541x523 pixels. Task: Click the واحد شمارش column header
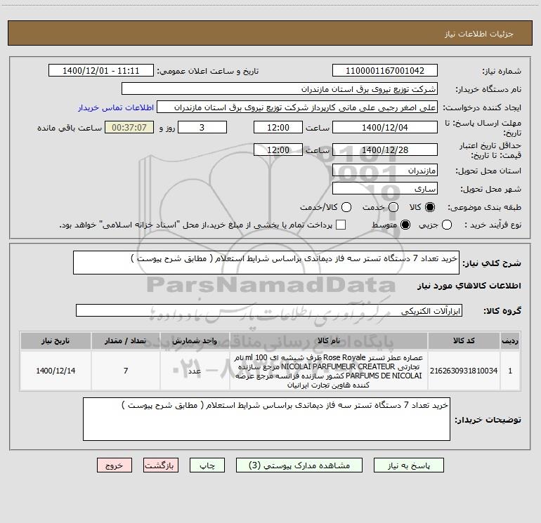[x=195, y=341]
